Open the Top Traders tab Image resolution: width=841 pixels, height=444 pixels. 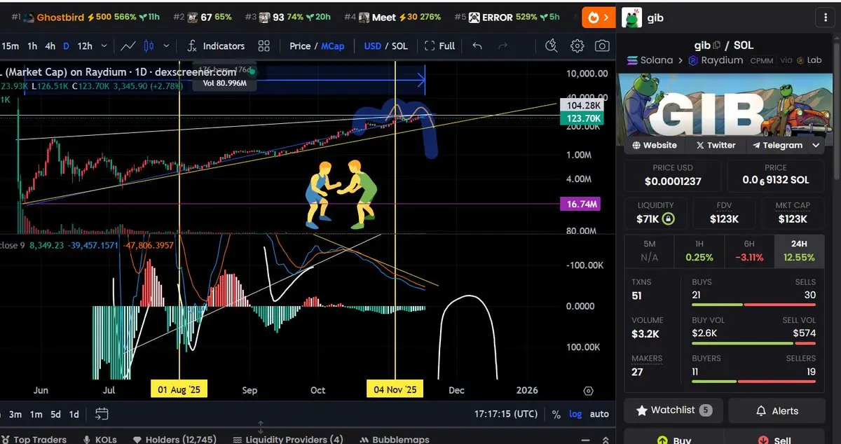pyautogui.click(x=34, y=439)
